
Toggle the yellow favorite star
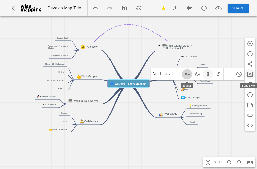coord(163,8)
